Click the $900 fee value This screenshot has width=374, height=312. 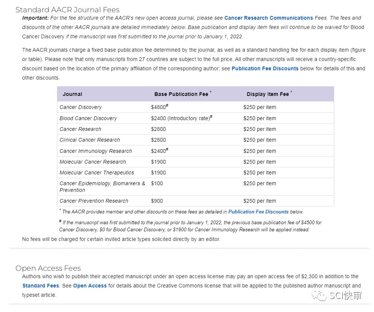pyautogui.click(x=157, y=201)
